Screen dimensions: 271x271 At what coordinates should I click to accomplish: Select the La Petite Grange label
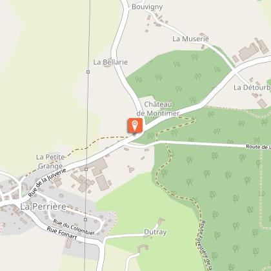coord(50,161)
